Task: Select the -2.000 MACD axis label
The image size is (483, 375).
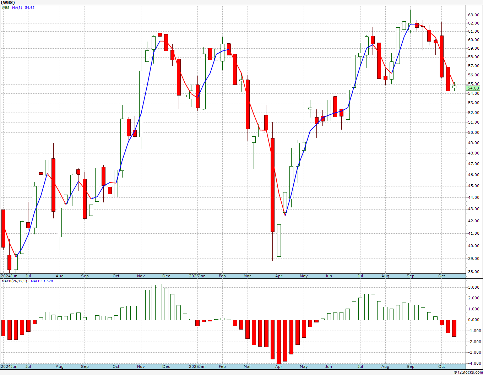Action: (474, 342)
